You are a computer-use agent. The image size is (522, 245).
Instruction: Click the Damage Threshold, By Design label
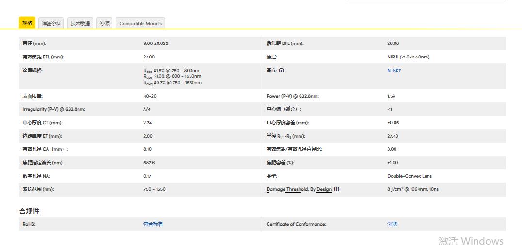[299, 189]
